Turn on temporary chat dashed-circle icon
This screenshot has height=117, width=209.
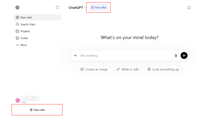click(x=189, y=8)
